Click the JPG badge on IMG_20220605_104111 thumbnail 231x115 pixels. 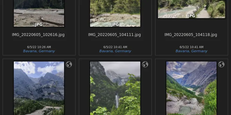(x=115, y=25)
